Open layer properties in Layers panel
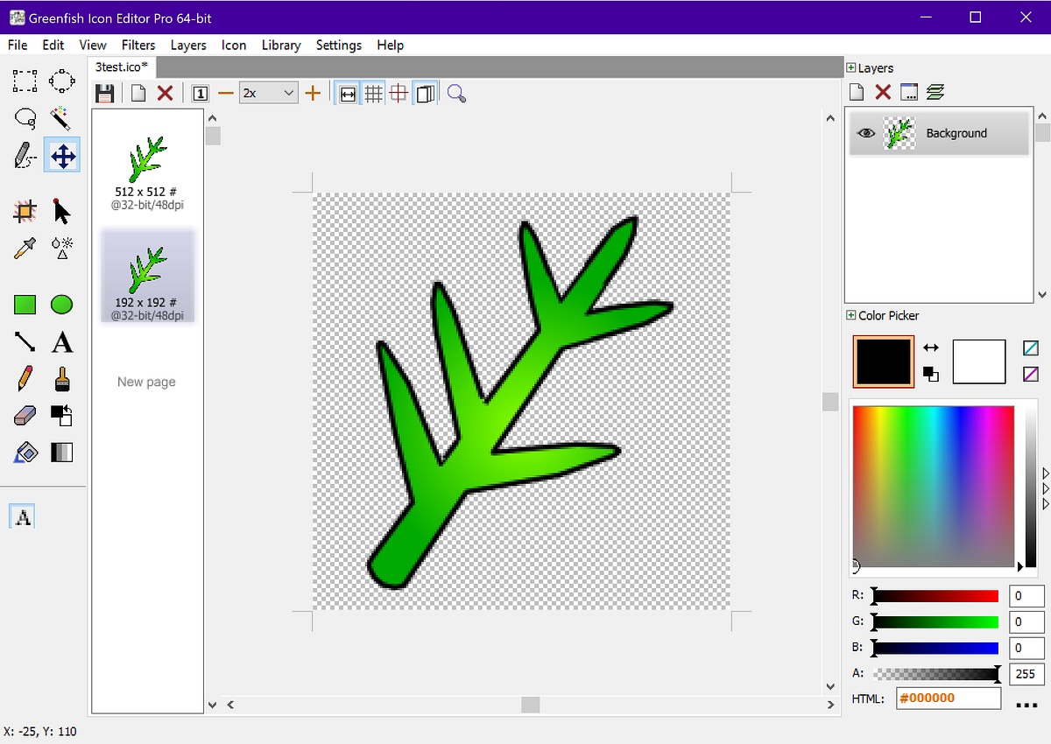The height and width of the screenshot is (744, 1051). click(908, 91)
